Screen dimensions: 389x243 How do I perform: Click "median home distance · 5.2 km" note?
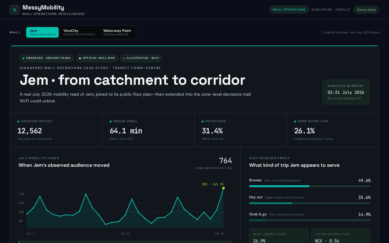[314, 139]
